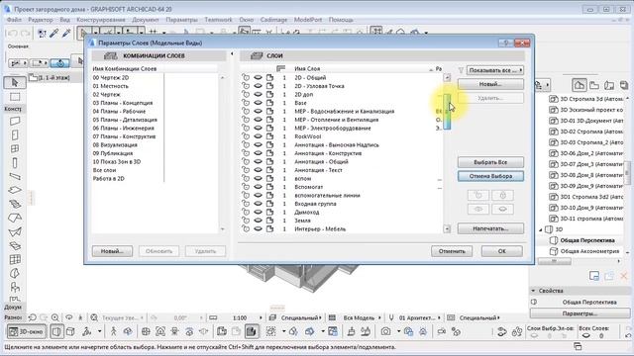Click the Eyedropper pick-up parameters tool
Image resolution: width=634 pixels, height=356 pixels.
[54, 33]
